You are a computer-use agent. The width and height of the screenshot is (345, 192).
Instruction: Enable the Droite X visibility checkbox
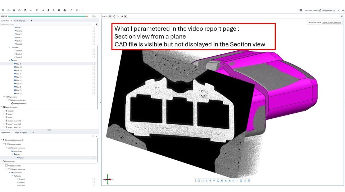click(x=94, y=51)
